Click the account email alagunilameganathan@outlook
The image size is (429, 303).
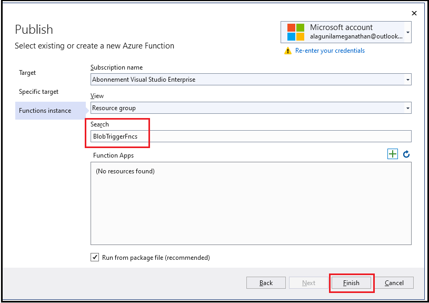[x=356, y=36]
